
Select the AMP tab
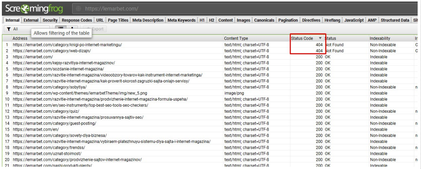point(372,20)
